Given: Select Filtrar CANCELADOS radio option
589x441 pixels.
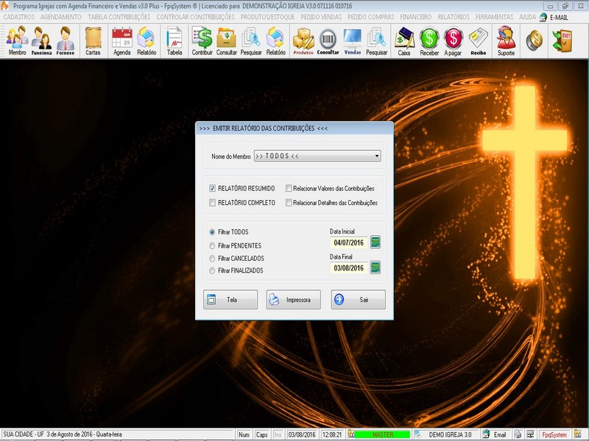Looking at the screenshot, I should click(212, 259).
